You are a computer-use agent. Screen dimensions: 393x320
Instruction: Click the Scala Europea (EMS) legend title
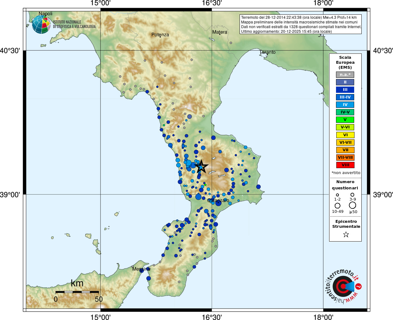tap(345, 62)
